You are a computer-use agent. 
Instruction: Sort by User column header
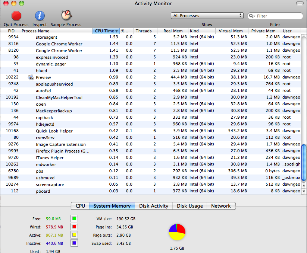[291, 31]
